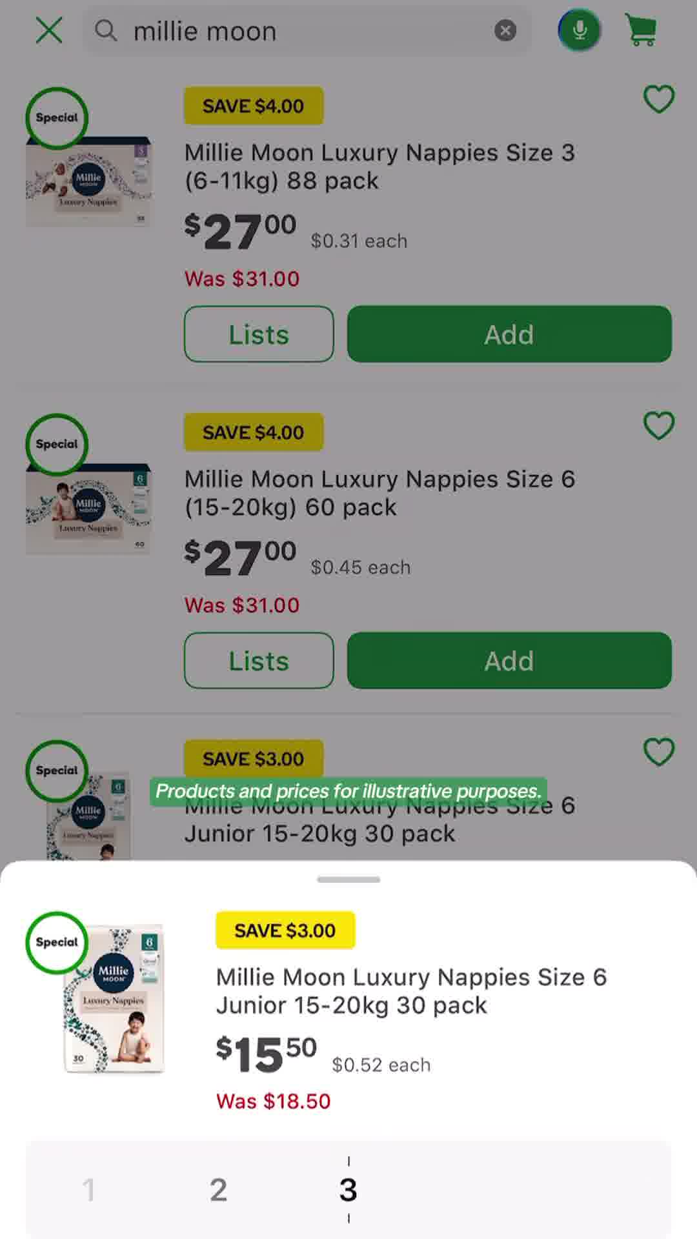Open Lists for Size 6 60 pack
This screenshot has width=697, height=1239.
(x=259, y=661)
